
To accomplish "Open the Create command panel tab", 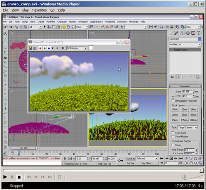I will [x=171, y=33].
